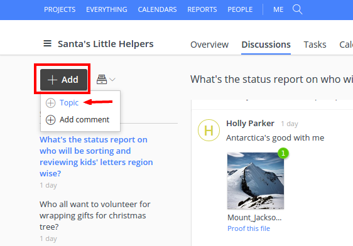Open the search magnifier icon
Image resolution: width=353 pixels, height=246 pixels.
(297, 9)
